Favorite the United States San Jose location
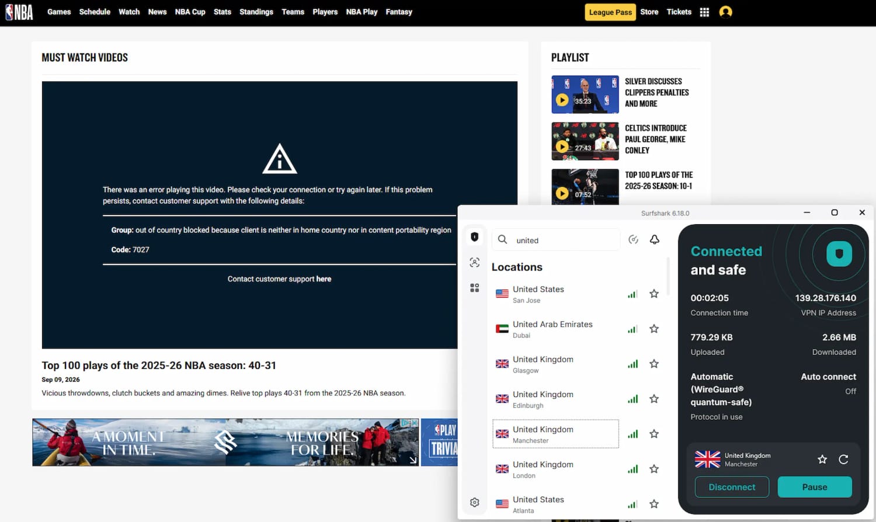Viewport: 876px width, 522px height. tap(654, 294)
